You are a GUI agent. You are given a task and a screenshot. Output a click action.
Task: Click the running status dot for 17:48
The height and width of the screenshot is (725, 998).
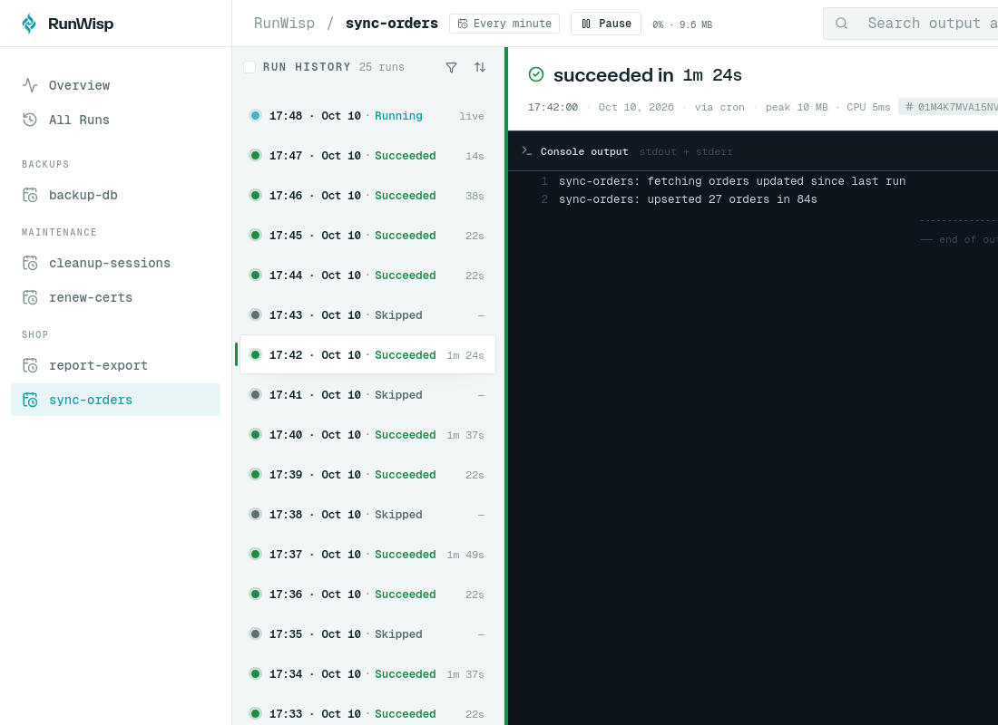[x=255, y=116]
